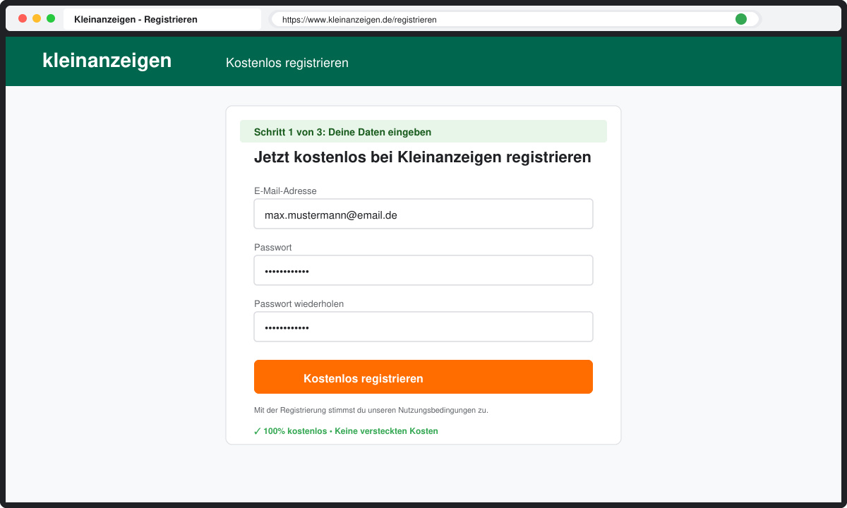Click the "Passwort wiederholen" label

point(299,303)
